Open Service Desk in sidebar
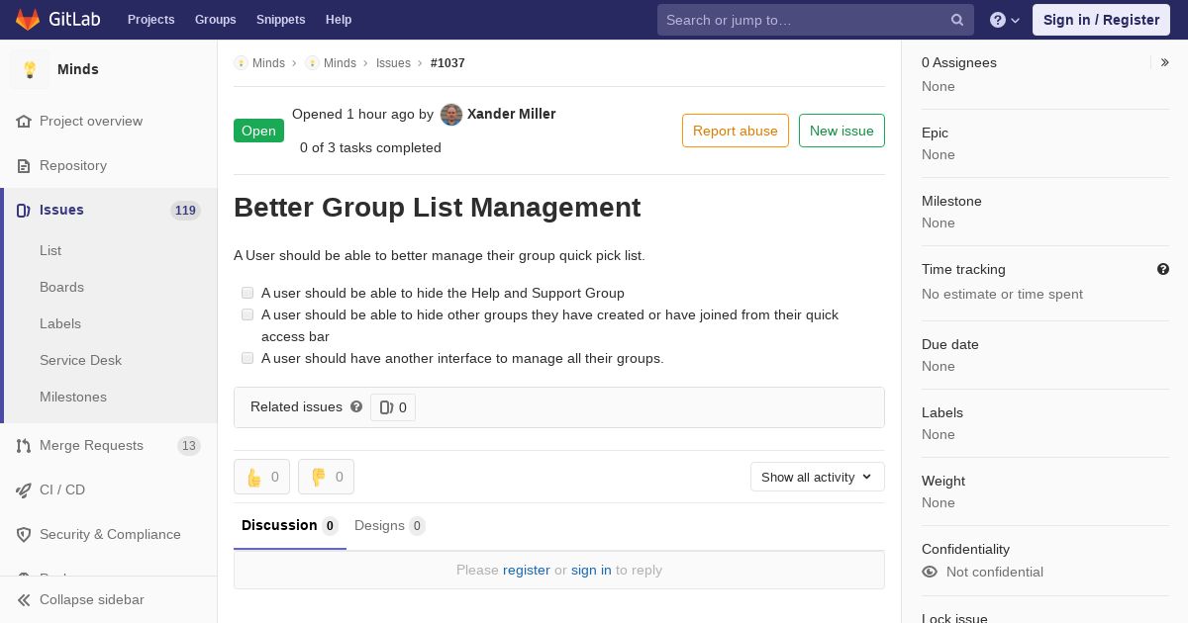The height and width of the screenshot is (623, 1188). [80, 360]
